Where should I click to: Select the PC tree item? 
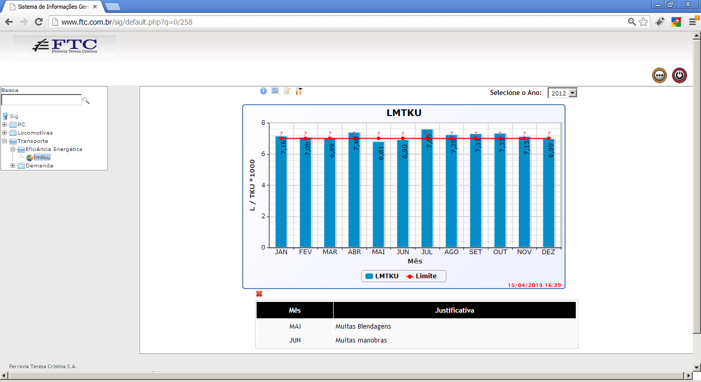(x=21, y=125)
